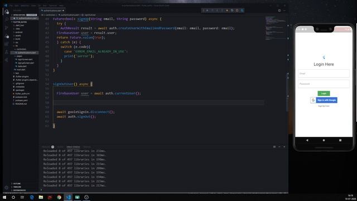This screenshot has width=357, height=201.
Task: Focus the Password field in emulator
Action: (324, 84)
